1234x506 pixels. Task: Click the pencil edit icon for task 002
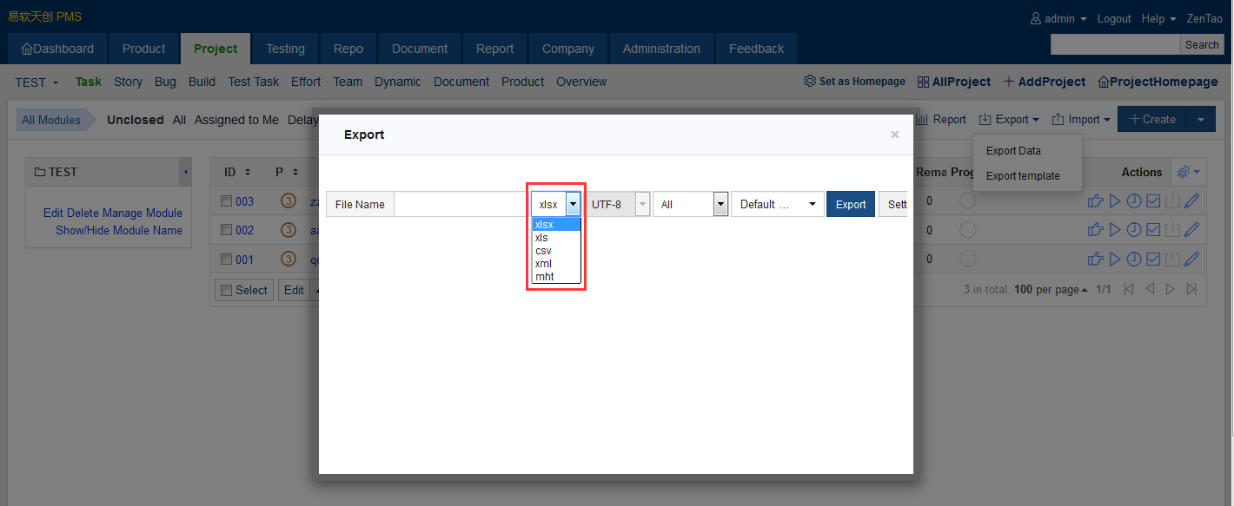click(x=1191, y=230)
